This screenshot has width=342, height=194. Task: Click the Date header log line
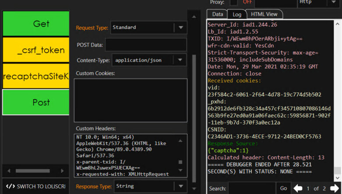click(x=263, y=66)
